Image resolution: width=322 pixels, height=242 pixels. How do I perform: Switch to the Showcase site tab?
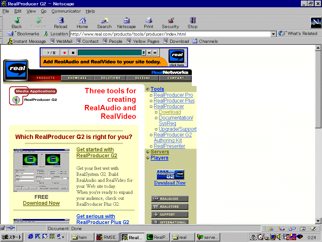[x=77, y=78]
